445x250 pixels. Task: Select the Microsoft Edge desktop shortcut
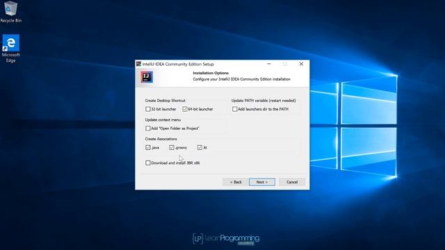(x=11, y=49)
